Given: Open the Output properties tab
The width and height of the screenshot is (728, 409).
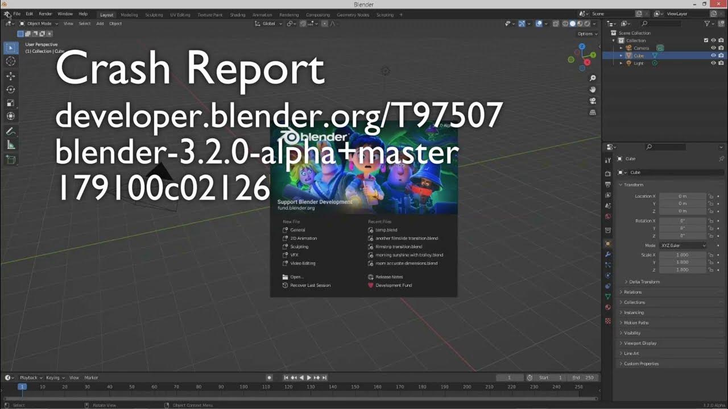Looking at the screenshot, I should click(608, 184).
